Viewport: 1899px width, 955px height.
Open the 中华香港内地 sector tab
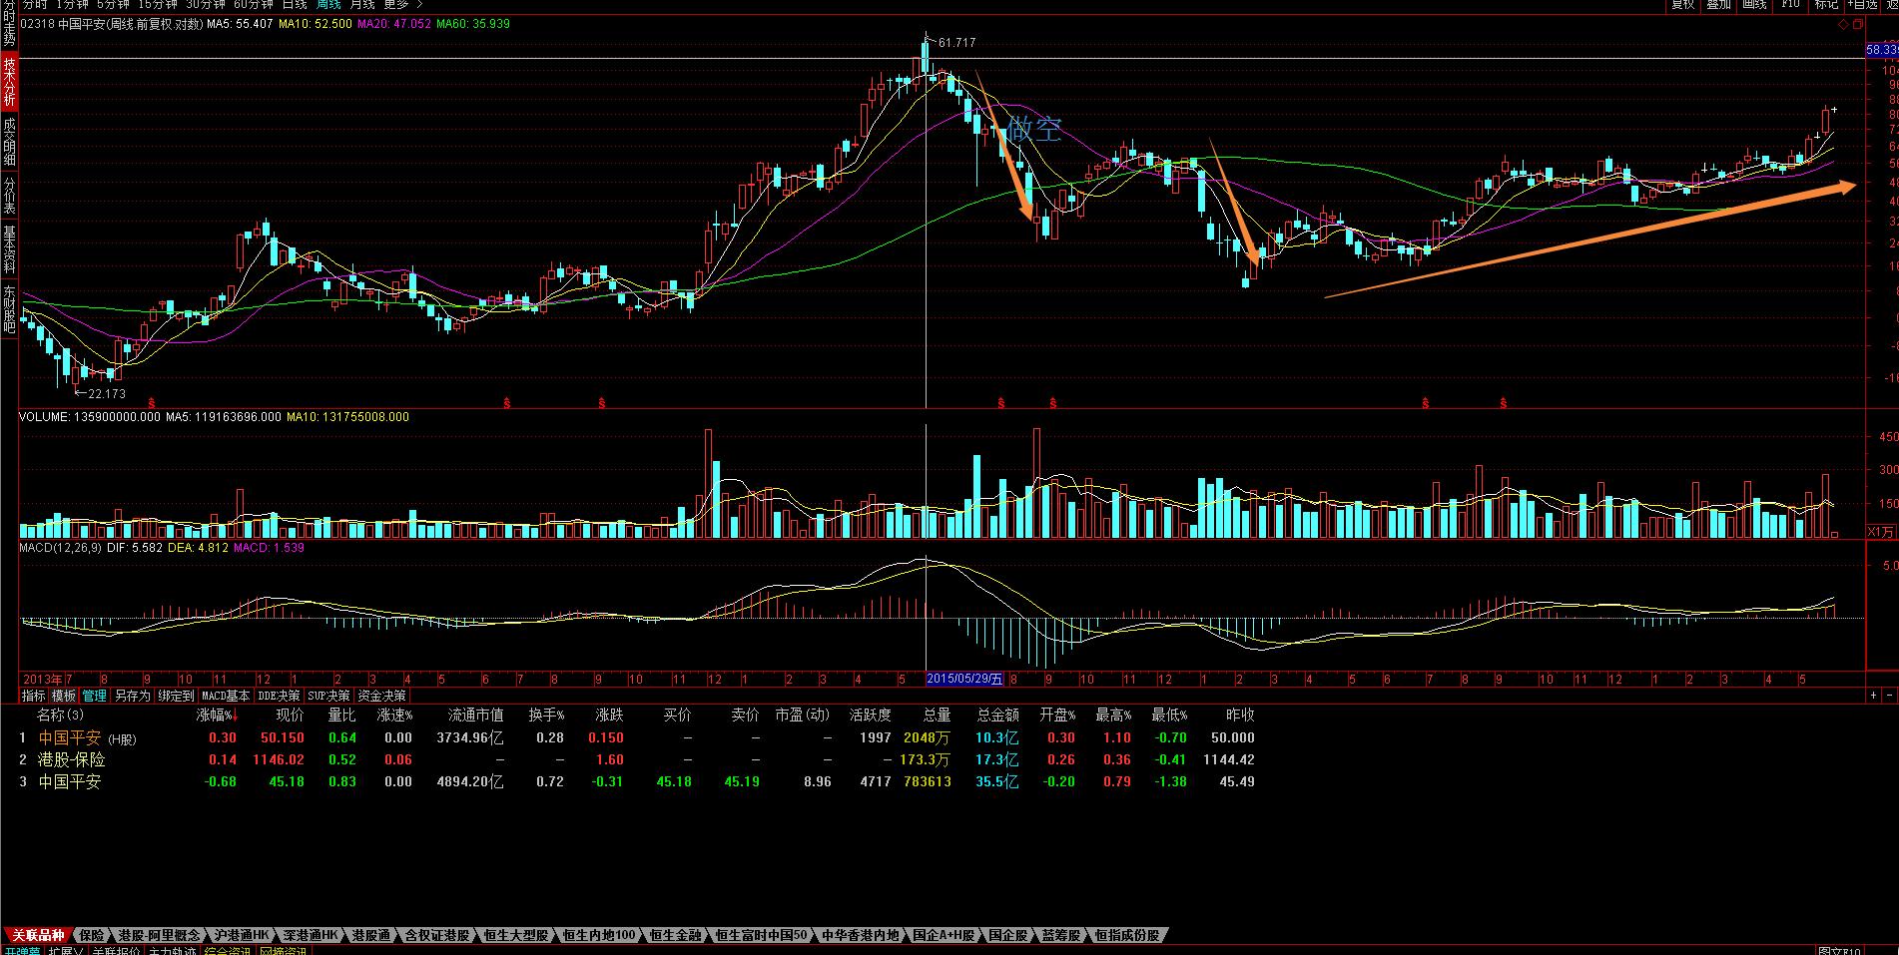click(x=860, y=936)
